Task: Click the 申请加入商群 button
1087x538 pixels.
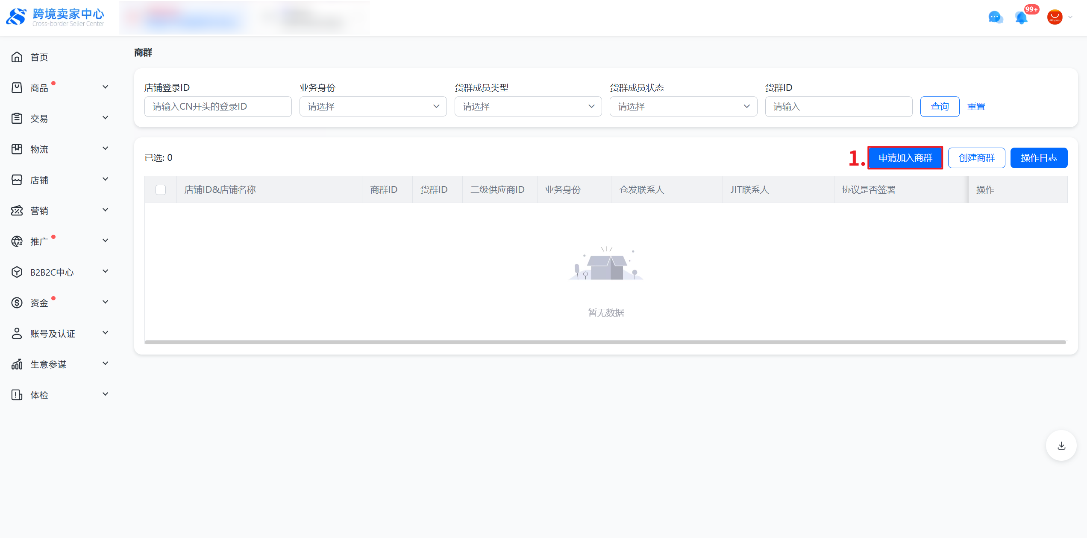Action: tap(905, 158)
